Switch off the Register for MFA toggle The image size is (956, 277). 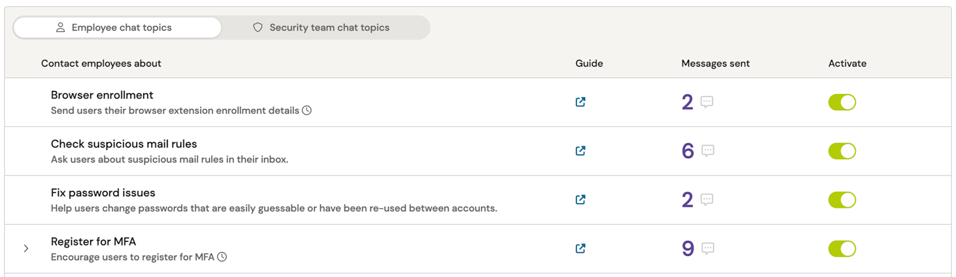tap(841, 248)
